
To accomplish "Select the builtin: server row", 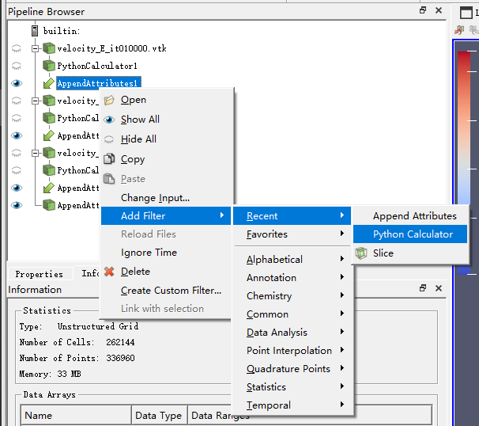I will pyautogui.click(x=62, y=31).
